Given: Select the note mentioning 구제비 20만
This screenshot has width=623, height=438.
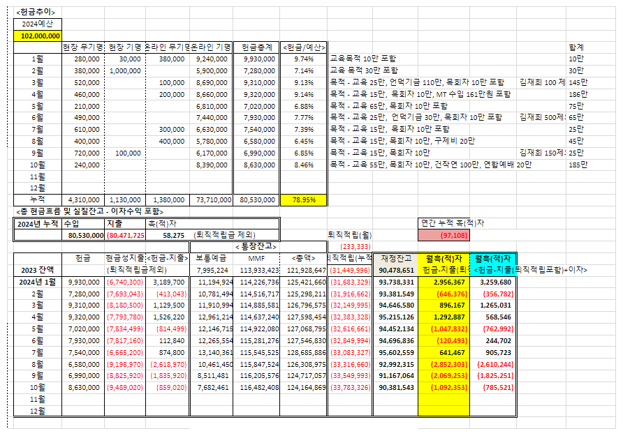Looking at the screenshot, I should pyautogui.click(x=402, y=142).
